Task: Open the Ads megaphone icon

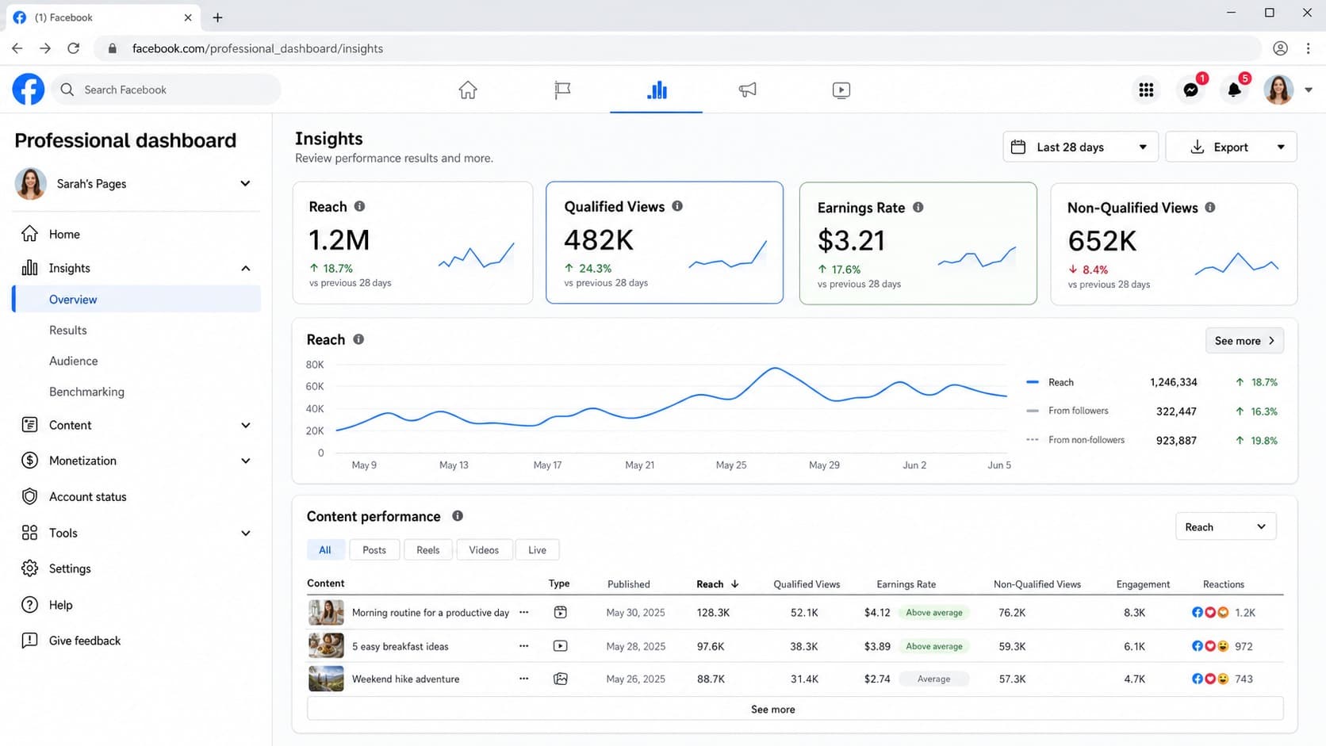Action: [x=747, y=90]
